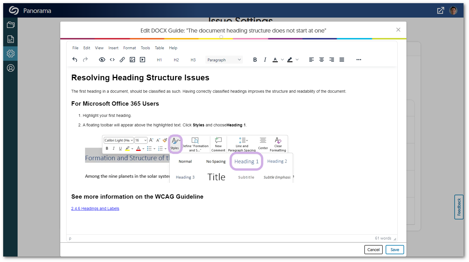Click the insert link icon
Screen dimensions: 469x262
point(122,60)
